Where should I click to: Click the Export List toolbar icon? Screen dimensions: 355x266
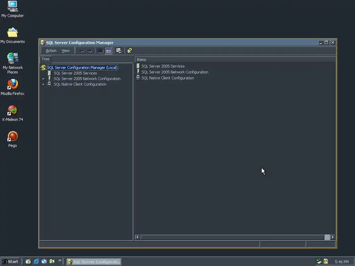tap(119, 51)
